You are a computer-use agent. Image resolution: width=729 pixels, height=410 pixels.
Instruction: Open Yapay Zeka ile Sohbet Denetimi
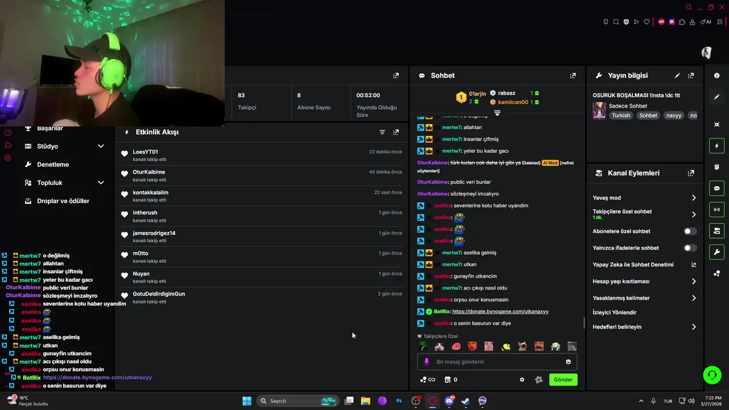644,265
